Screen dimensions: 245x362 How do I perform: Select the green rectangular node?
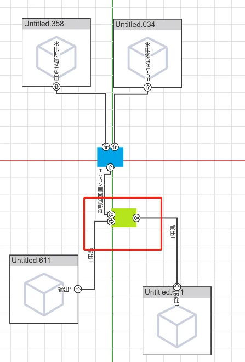click(124, 218)
